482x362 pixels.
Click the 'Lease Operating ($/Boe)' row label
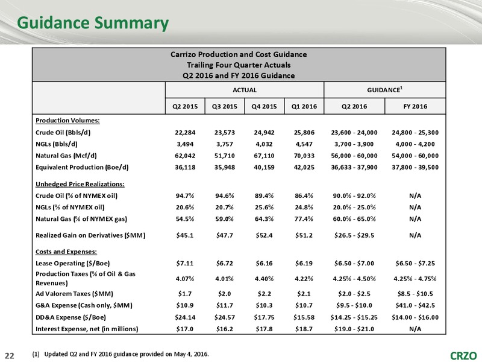[x=72, y=264]
